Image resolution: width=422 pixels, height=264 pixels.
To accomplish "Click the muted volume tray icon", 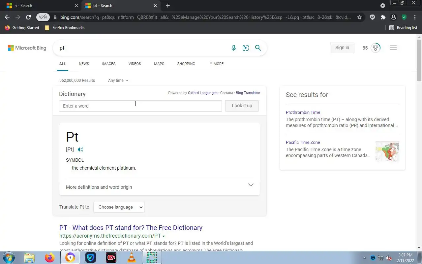I will point(389,258).
